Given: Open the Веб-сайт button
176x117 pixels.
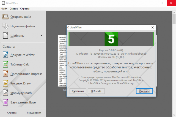Looking at the screenshot, I should [96, 91].
